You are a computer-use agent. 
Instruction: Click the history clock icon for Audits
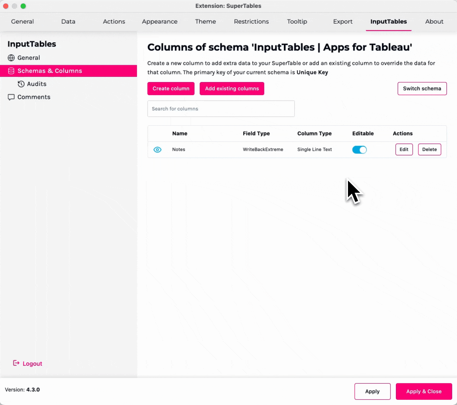coord(21,84)
